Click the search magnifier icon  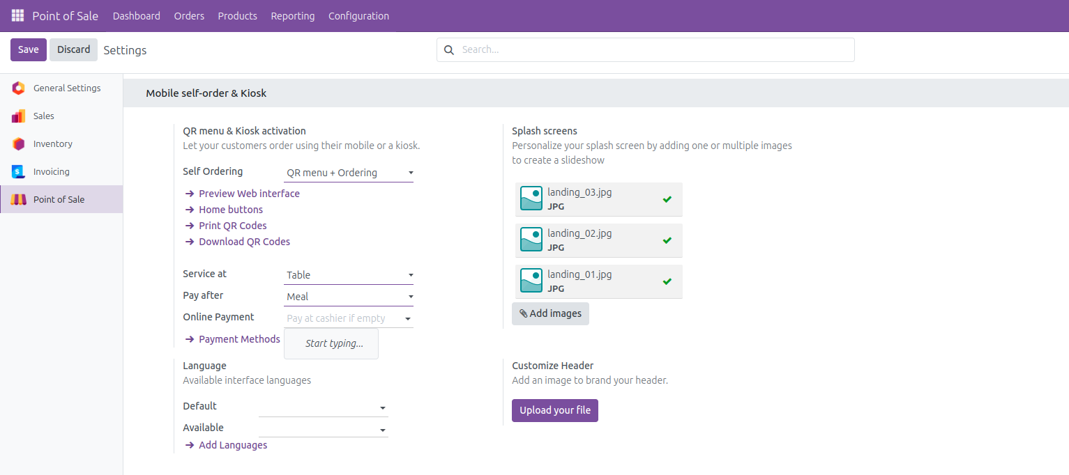[449, 50]
